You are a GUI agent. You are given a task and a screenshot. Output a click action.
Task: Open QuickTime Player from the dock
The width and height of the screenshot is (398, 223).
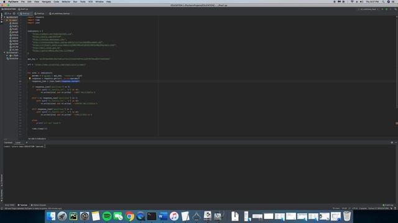tap(141, 216)
